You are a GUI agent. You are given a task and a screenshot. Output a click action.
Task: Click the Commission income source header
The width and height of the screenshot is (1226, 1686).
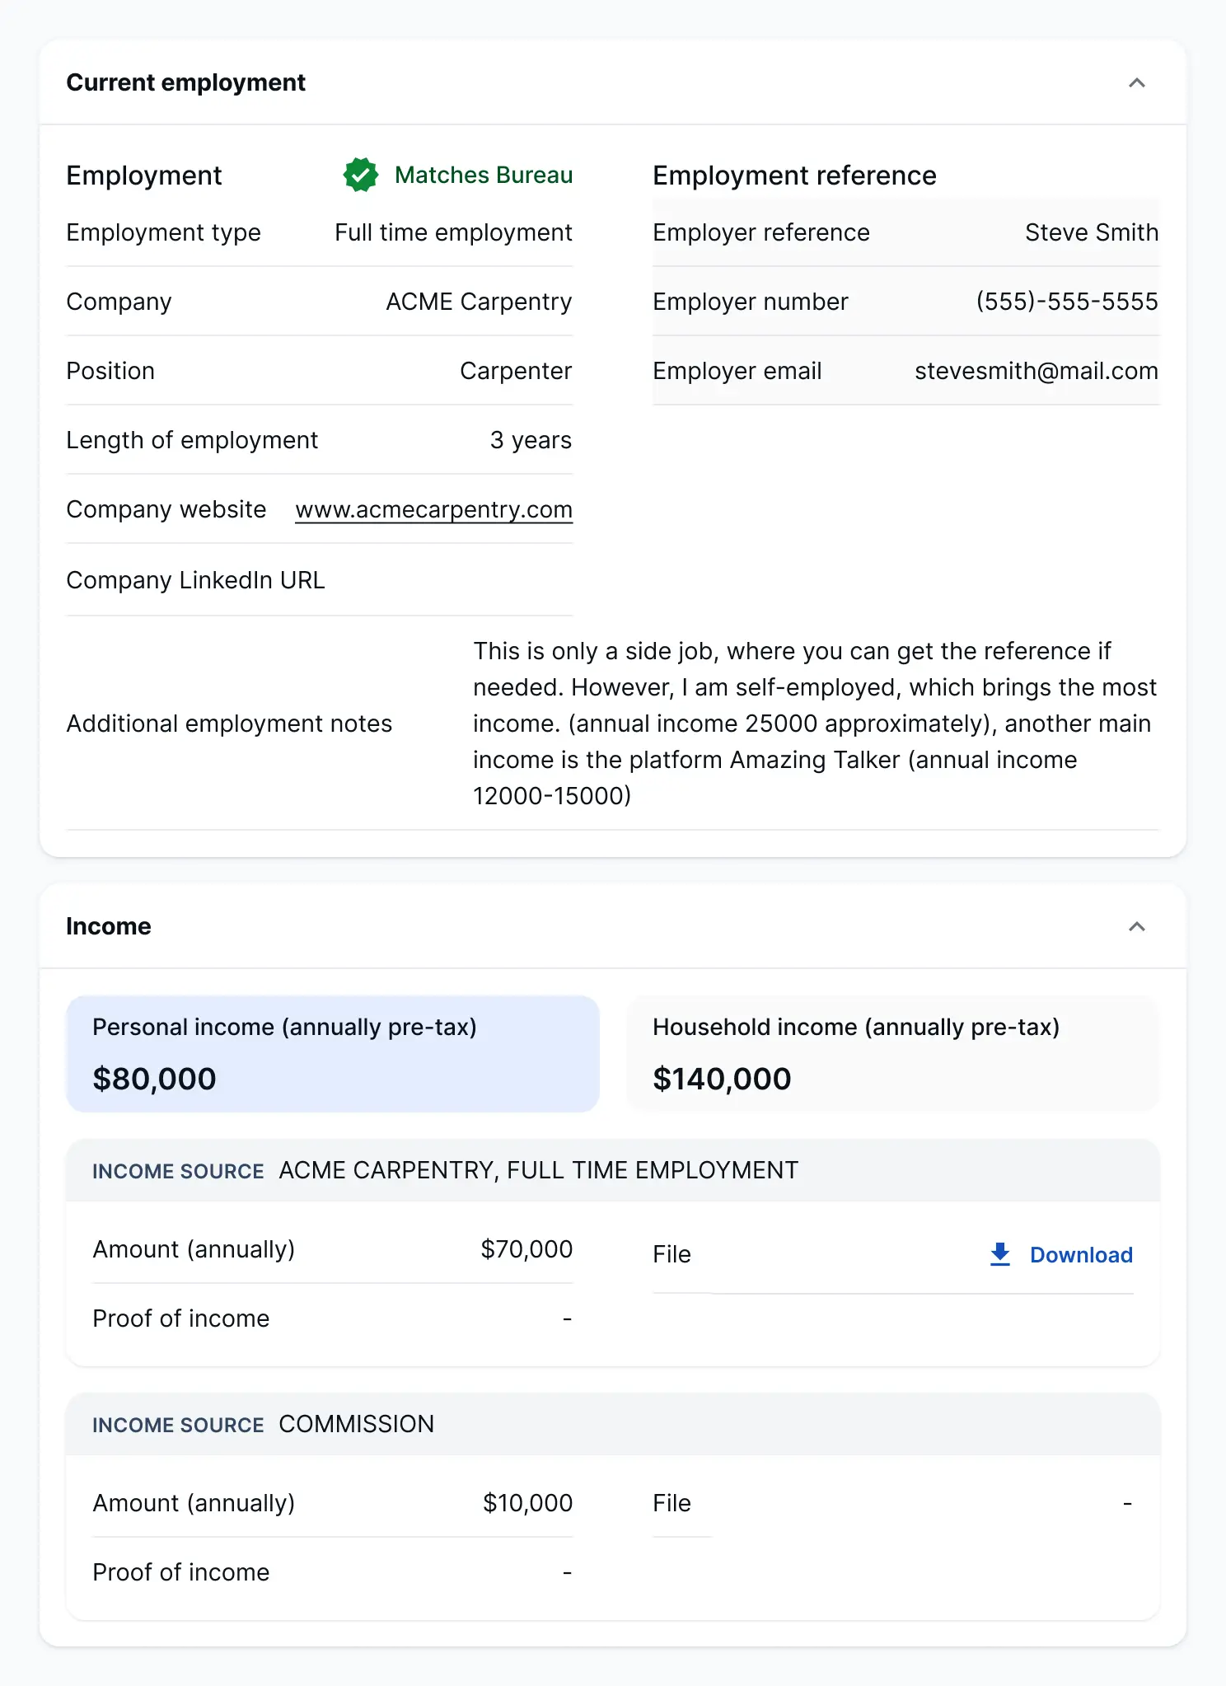356,1425
